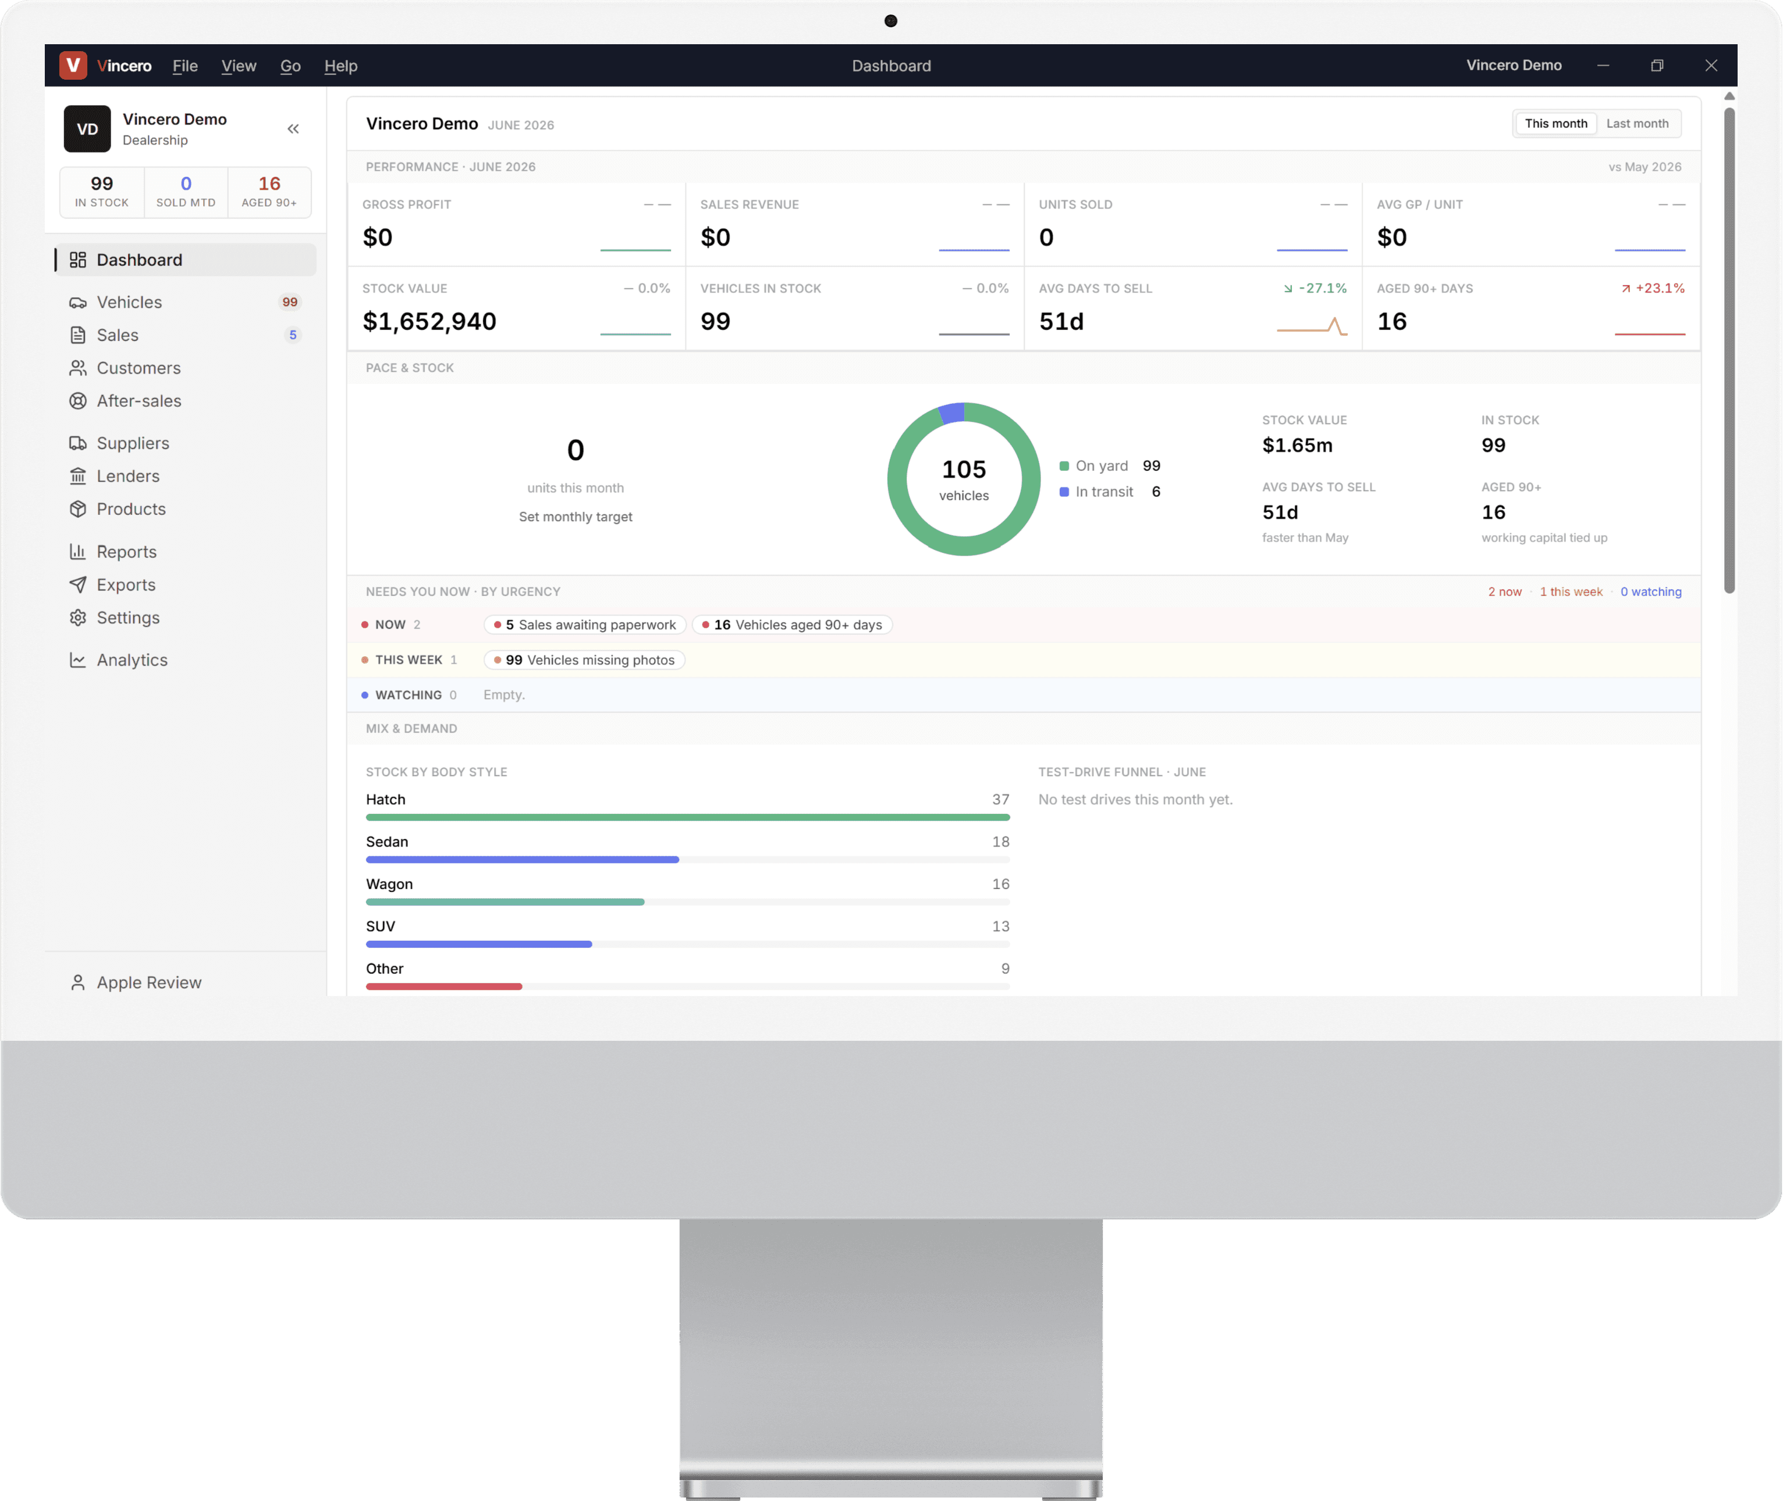Open Products page
The image size is (1783, 1501).
point(186,509)
